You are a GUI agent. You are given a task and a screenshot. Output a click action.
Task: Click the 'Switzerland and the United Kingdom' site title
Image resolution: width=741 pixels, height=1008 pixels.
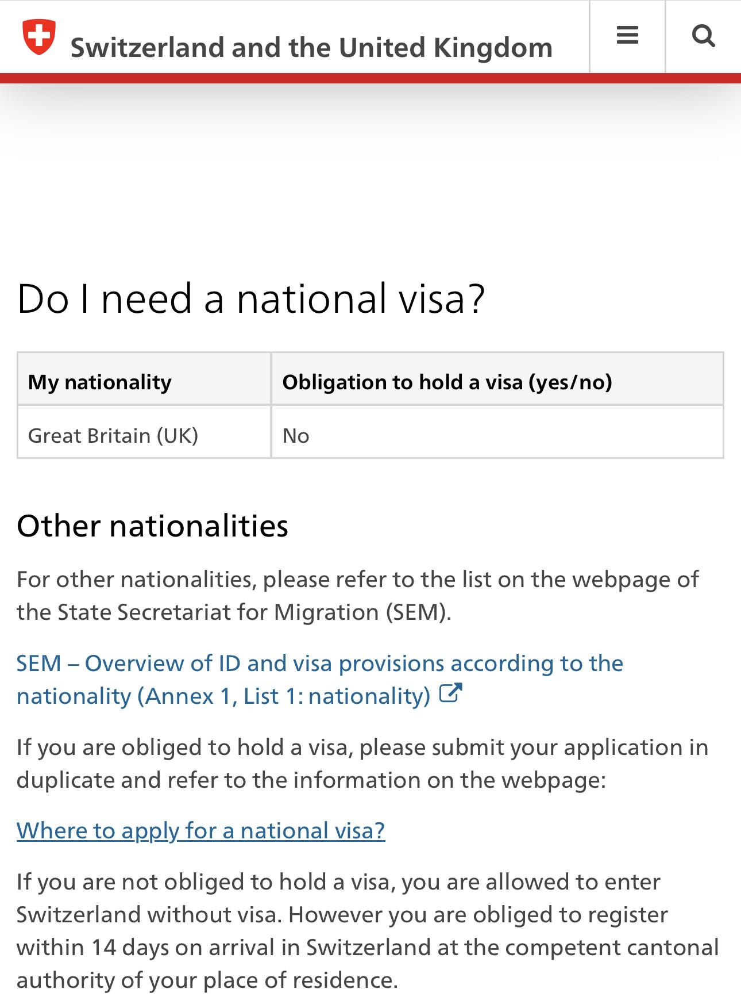311,48
